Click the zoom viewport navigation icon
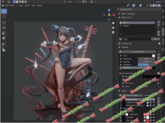 point(113,23)
